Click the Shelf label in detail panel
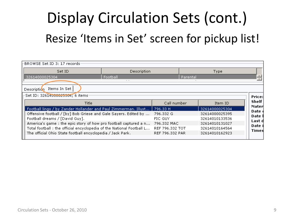 [x=256, y=102]
